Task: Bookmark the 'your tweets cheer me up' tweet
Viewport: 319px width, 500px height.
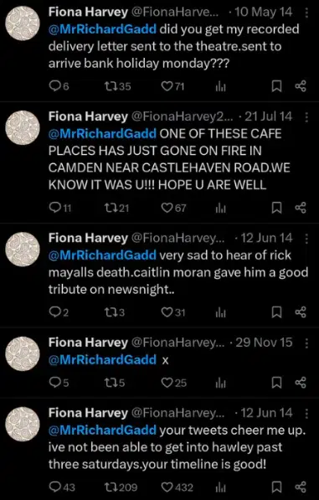Action: point(276,487)
